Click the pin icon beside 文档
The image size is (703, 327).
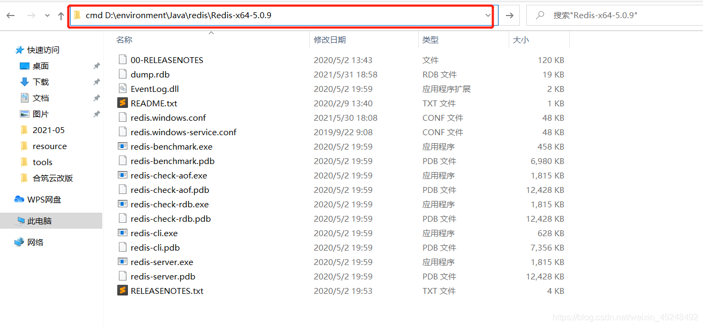pos(96,98)
